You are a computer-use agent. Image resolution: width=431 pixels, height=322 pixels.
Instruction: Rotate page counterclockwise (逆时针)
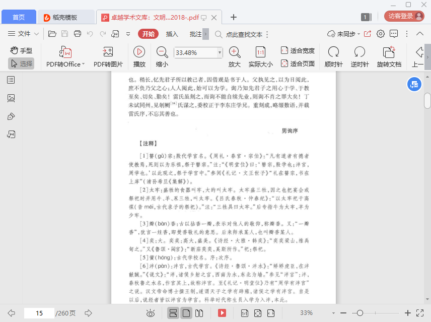tap(360, 56)
